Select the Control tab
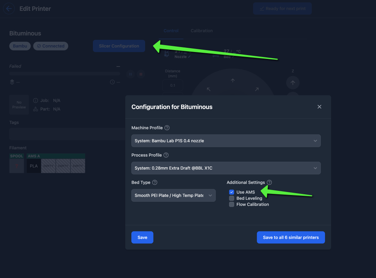376x278 pixels. click(171, 31)
